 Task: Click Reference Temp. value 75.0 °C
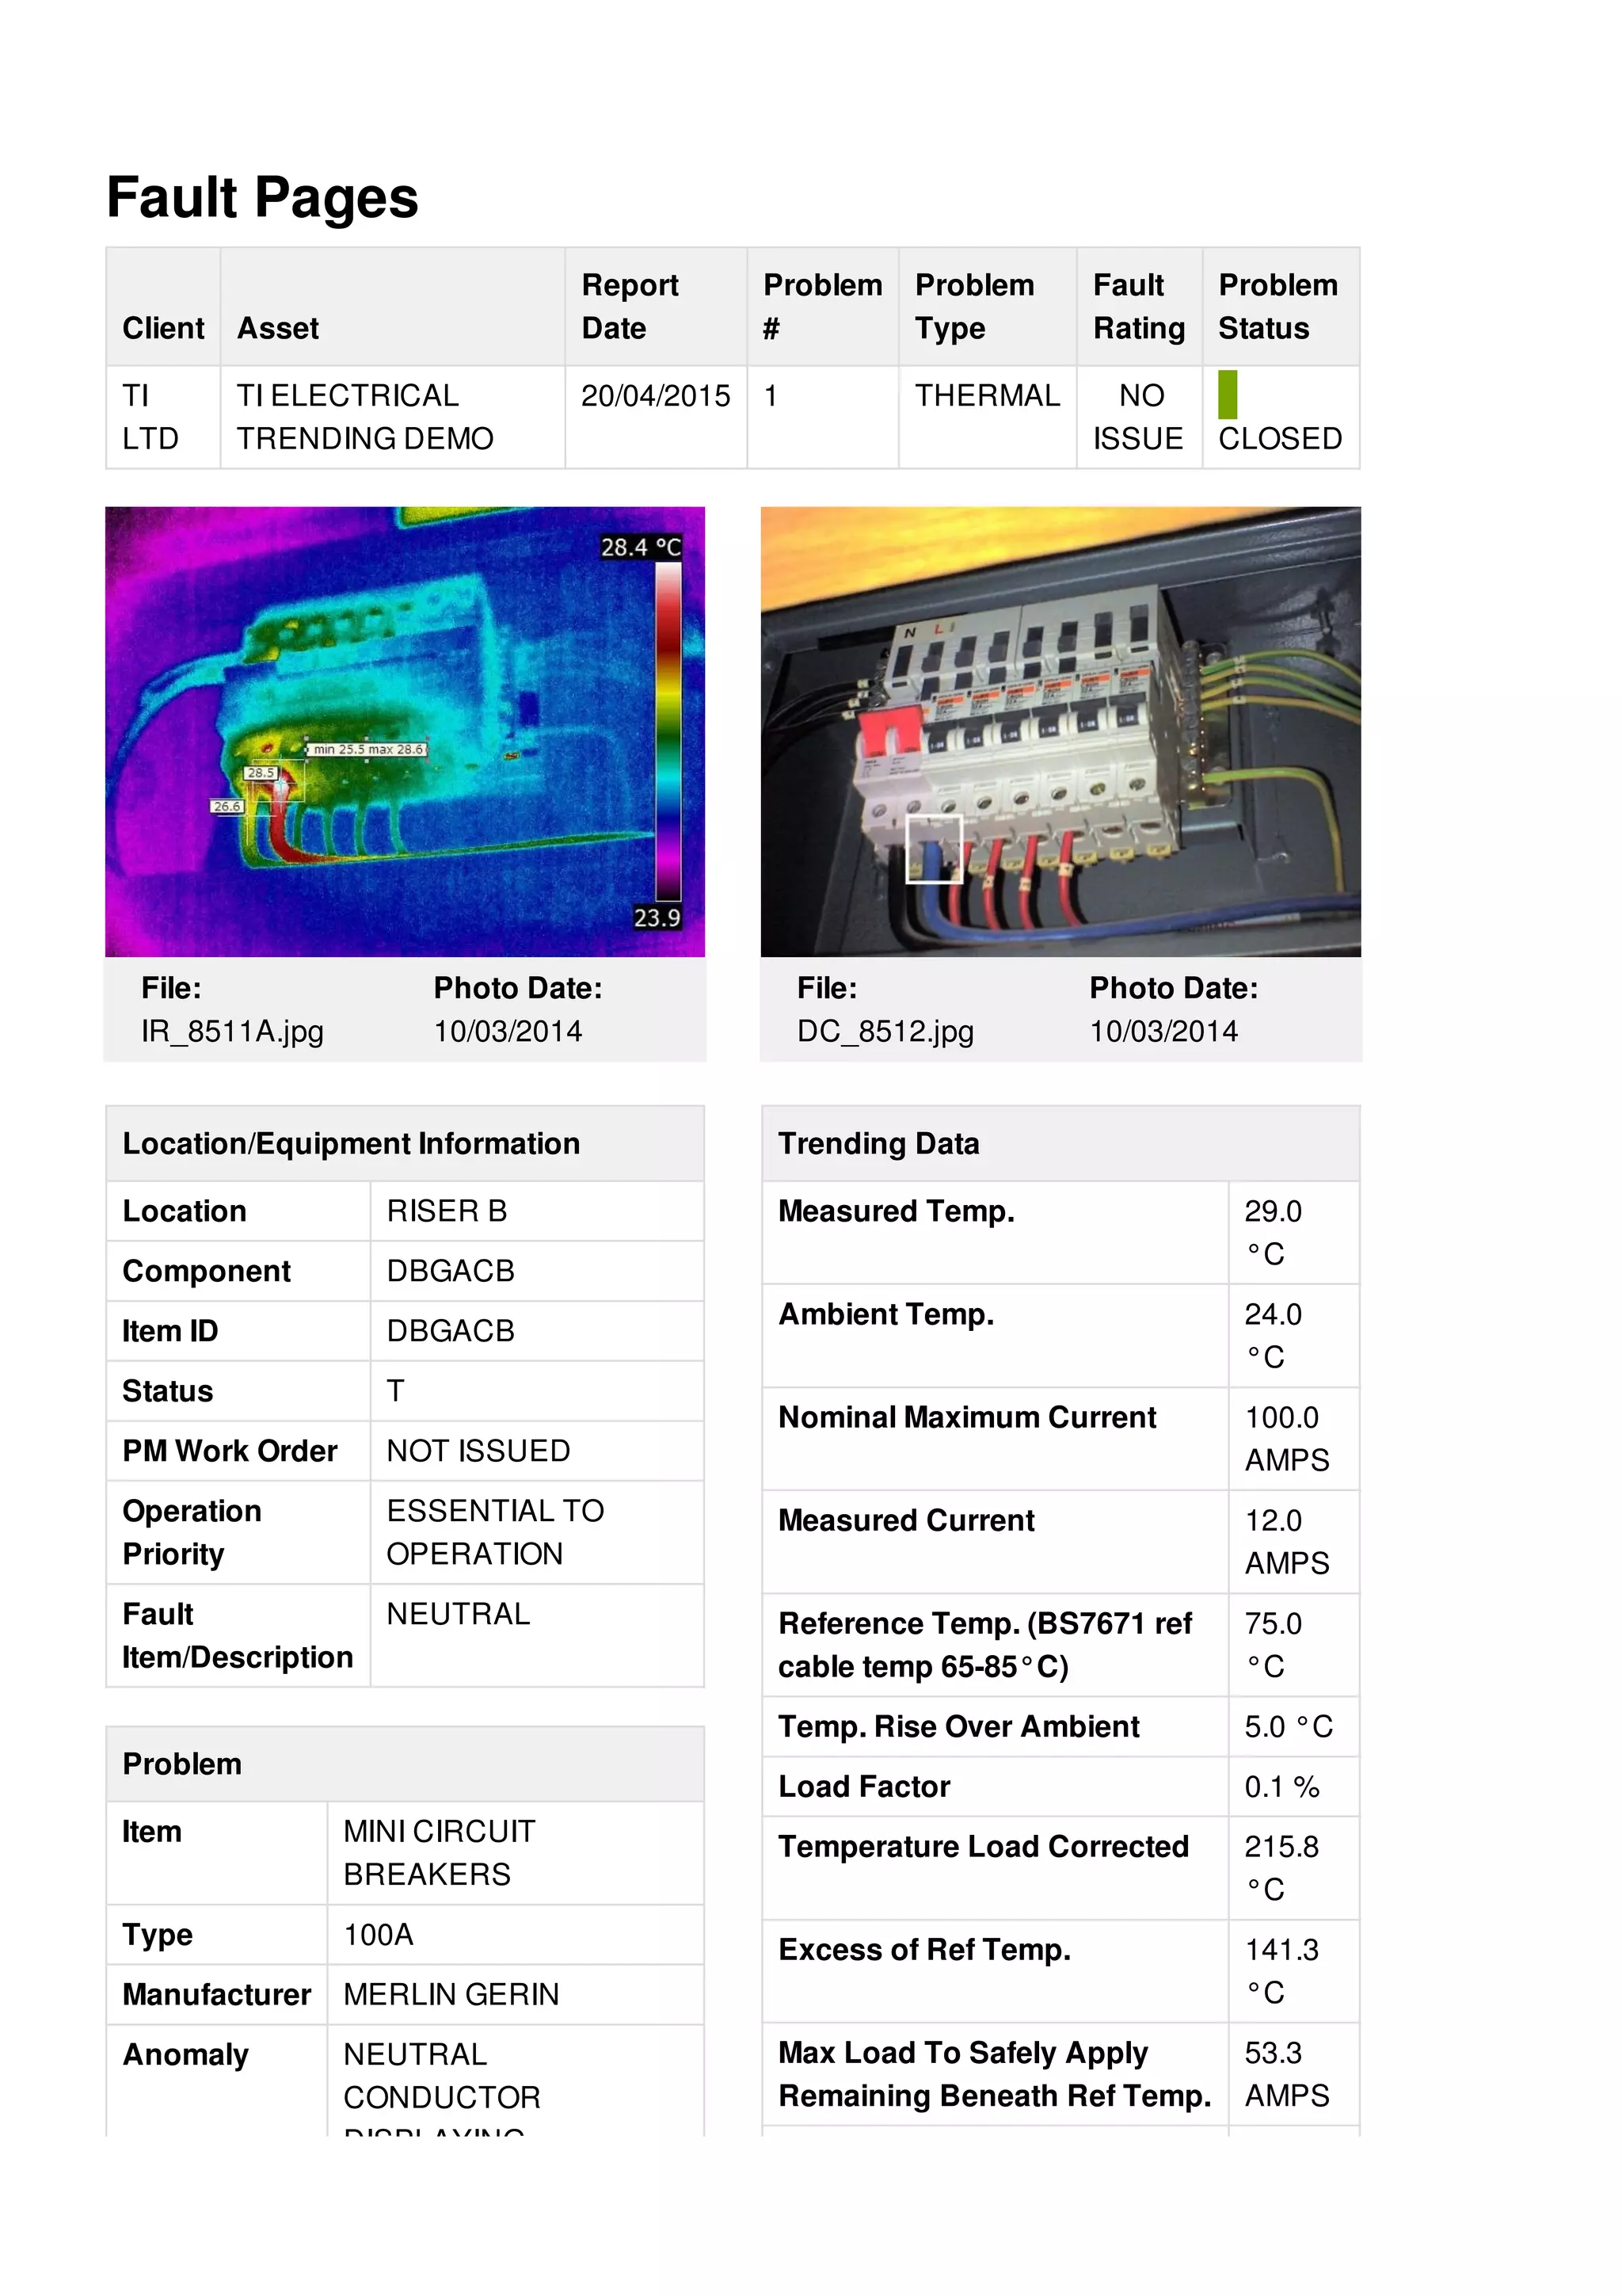coord(1274,1645)
